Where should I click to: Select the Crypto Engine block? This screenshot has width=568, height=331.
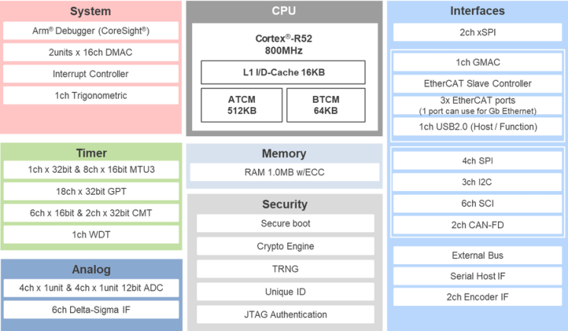pyautogui.click(x=286, y=247)
